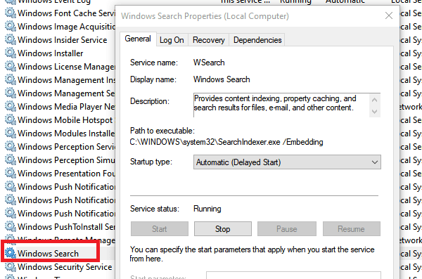
Task: Select Windows Mobile Hotspot service row
Action: (66, 120)
